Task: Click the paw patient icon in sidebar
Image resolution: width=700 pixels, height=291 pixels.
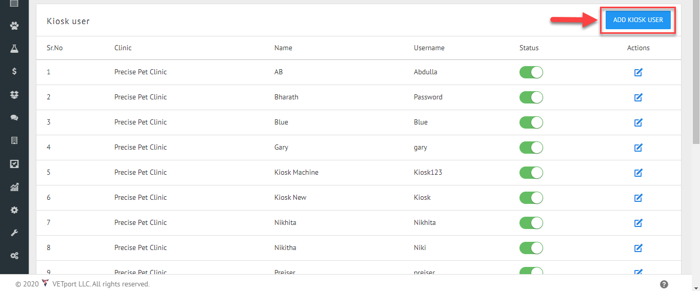Action: tap(14, 26)
